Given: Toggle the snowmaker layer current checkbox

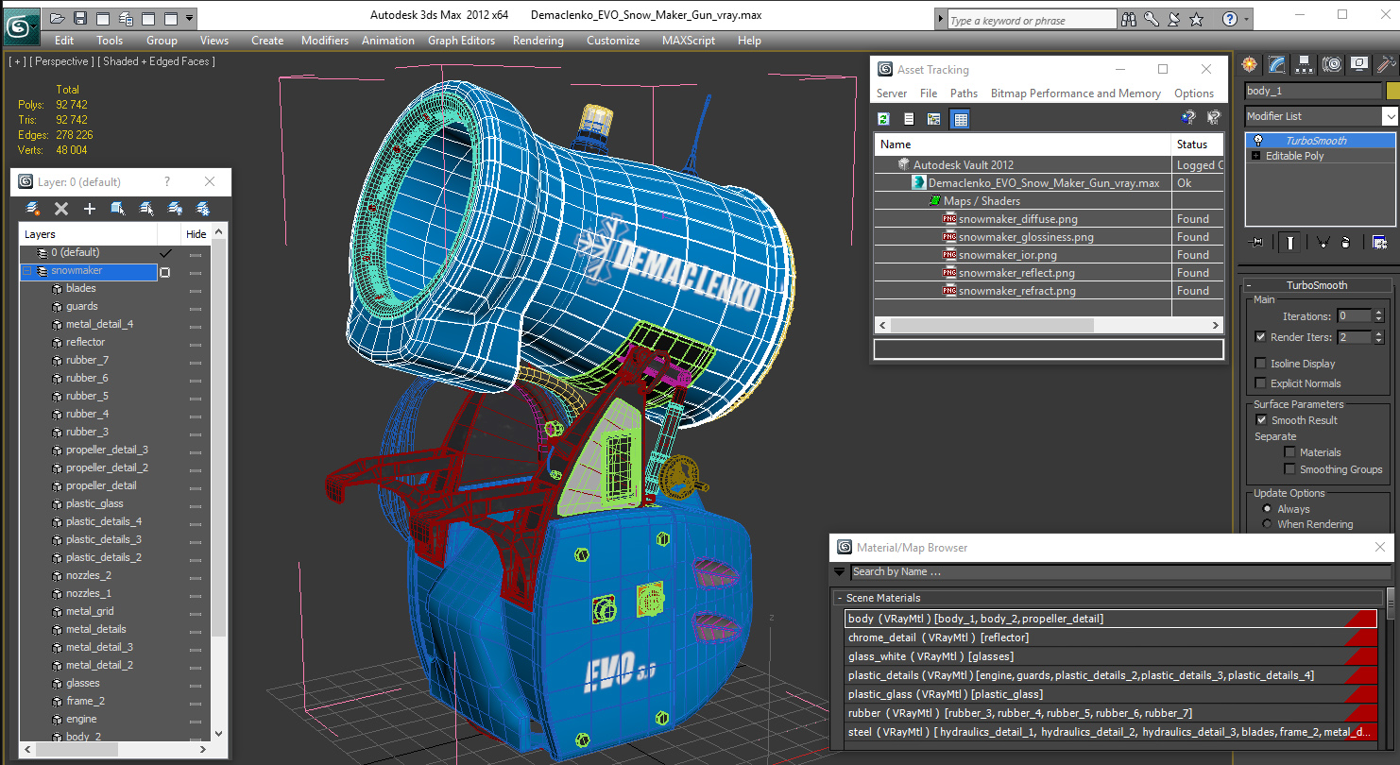Looking at the screenshot, I should click(x=165, y=272).
